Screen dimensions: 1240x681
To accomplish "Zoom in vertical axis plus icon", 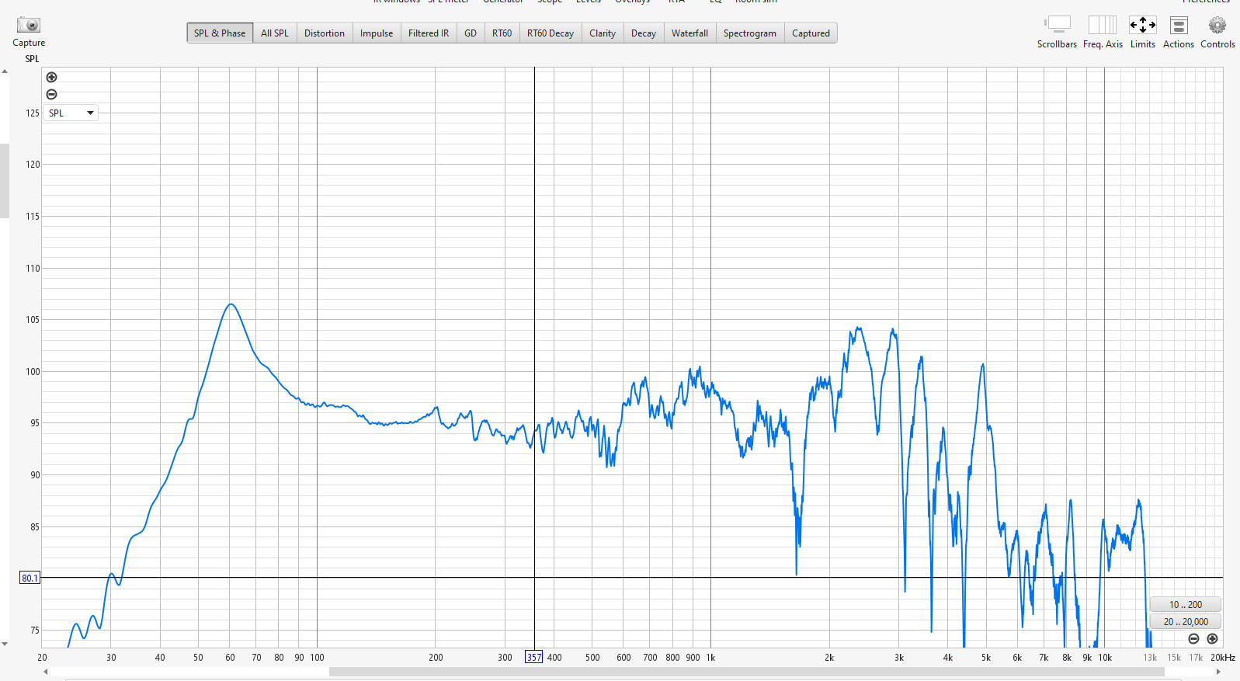I will pyautogui.click(x=51, y=77).
